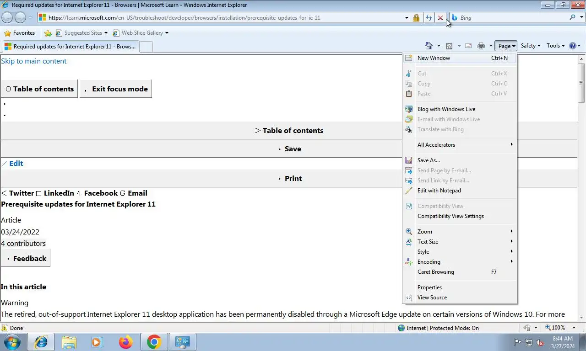Viewport: 586px width, 351px height.
Task: Launch Google Chrome from the taskbar
Action: (154, 342)
